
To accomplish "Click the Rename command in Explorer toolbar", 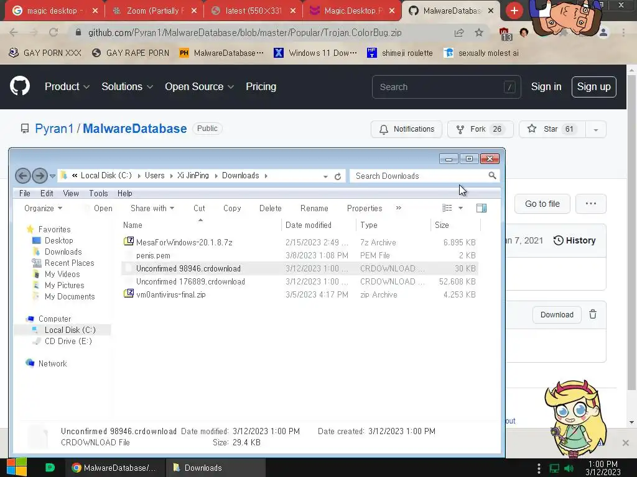I will pos(314,208).
